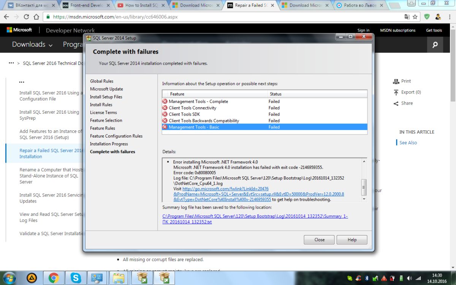Image resolution: width=456 pixels, height=285 pixels.
Task: Click the volume speaker tray icon
Action: [x=409, y=278]
